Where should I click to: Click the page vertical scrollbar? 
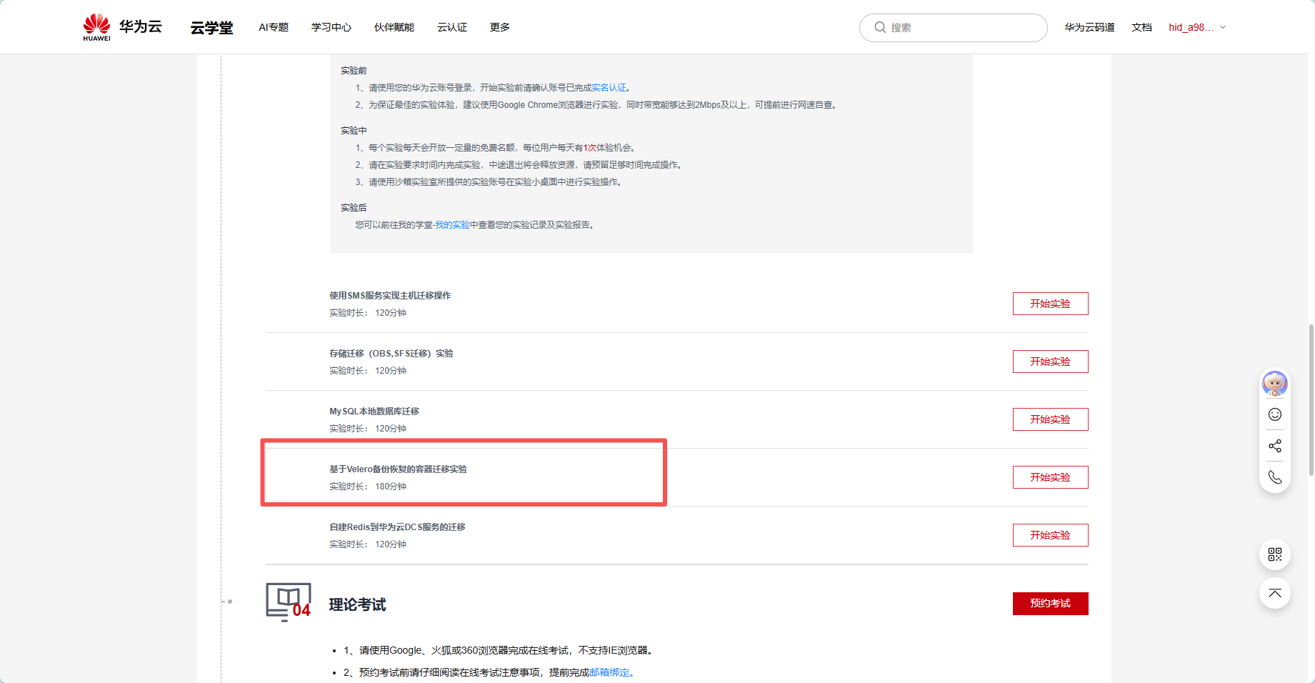point(1311,400)
